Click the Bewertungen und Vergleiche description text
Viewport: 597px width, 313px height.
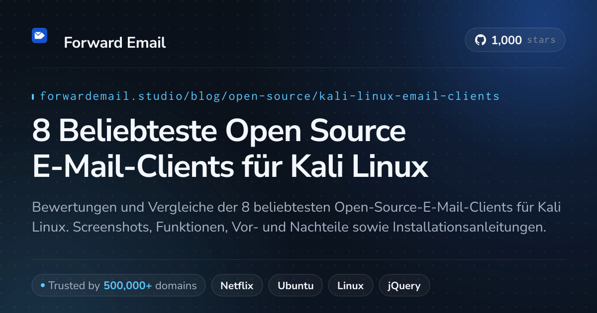click(297, 217)
